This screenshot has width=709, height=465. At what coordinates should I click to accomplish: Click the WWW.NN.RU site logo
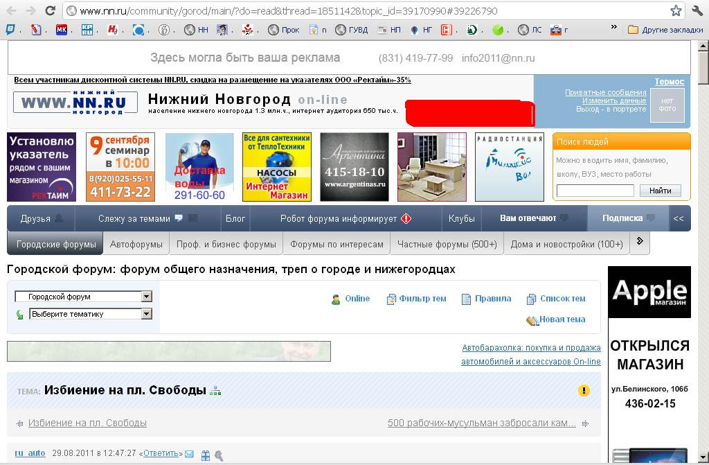point(75,103)
